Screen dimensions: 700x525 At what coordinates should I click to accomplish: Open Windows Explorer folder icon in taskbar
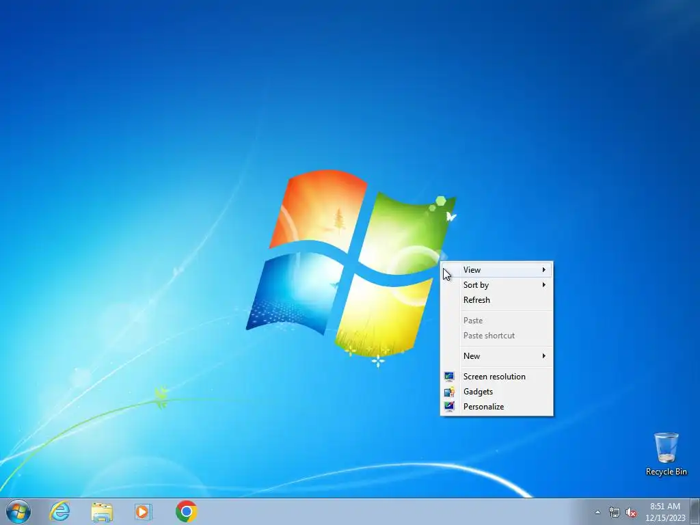click(102, 511)
